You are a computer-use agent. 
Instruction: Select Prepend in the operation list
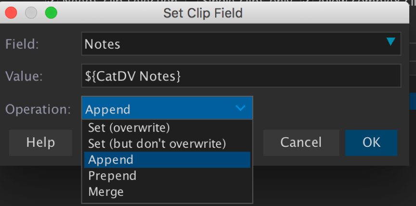click(112, 176)
